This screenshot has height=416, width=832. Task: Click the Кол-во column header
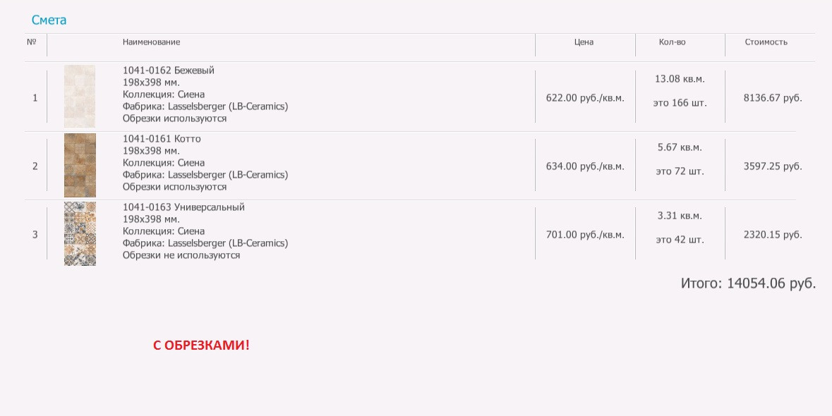pyautogui.click(x=673, y=42)
